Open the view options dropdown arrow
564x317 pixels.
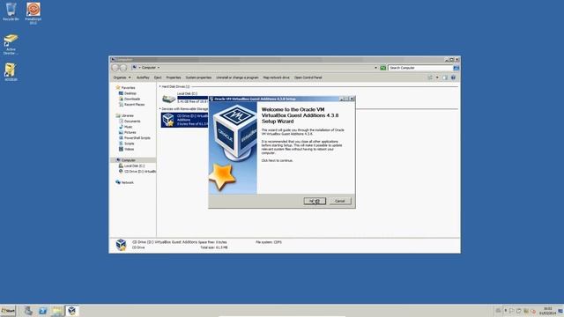click(x=437, y=77)
